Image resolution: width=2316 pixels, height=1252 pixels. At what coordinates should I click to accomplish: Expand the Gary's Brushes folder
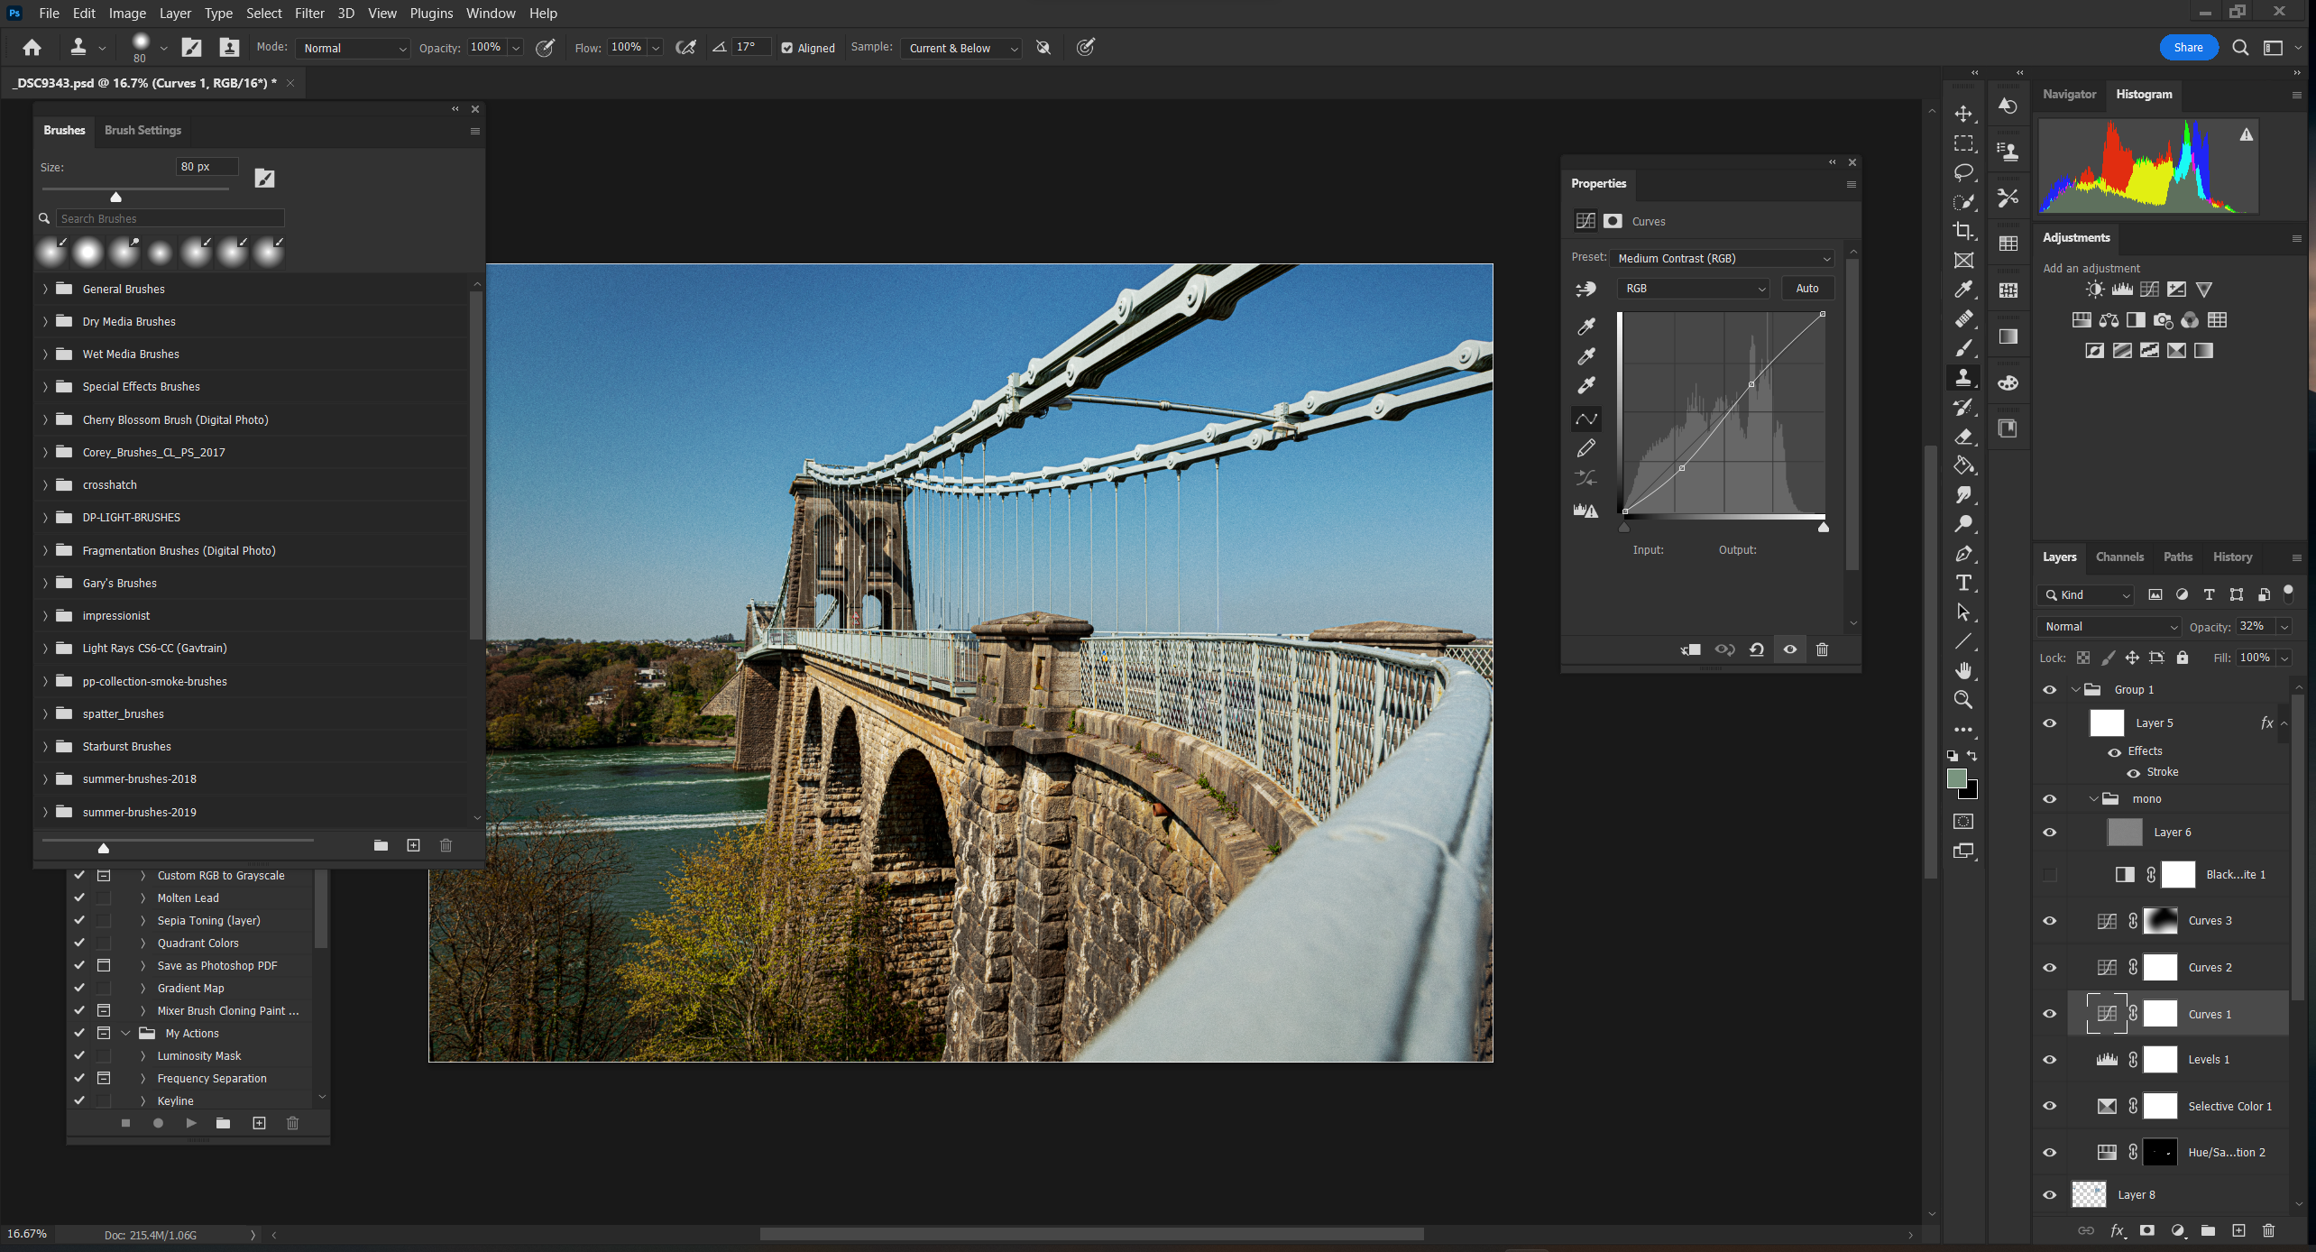coord(45,584)
